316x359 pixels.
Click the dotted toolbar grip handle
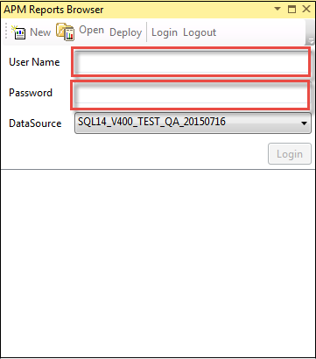pos(6,32)
